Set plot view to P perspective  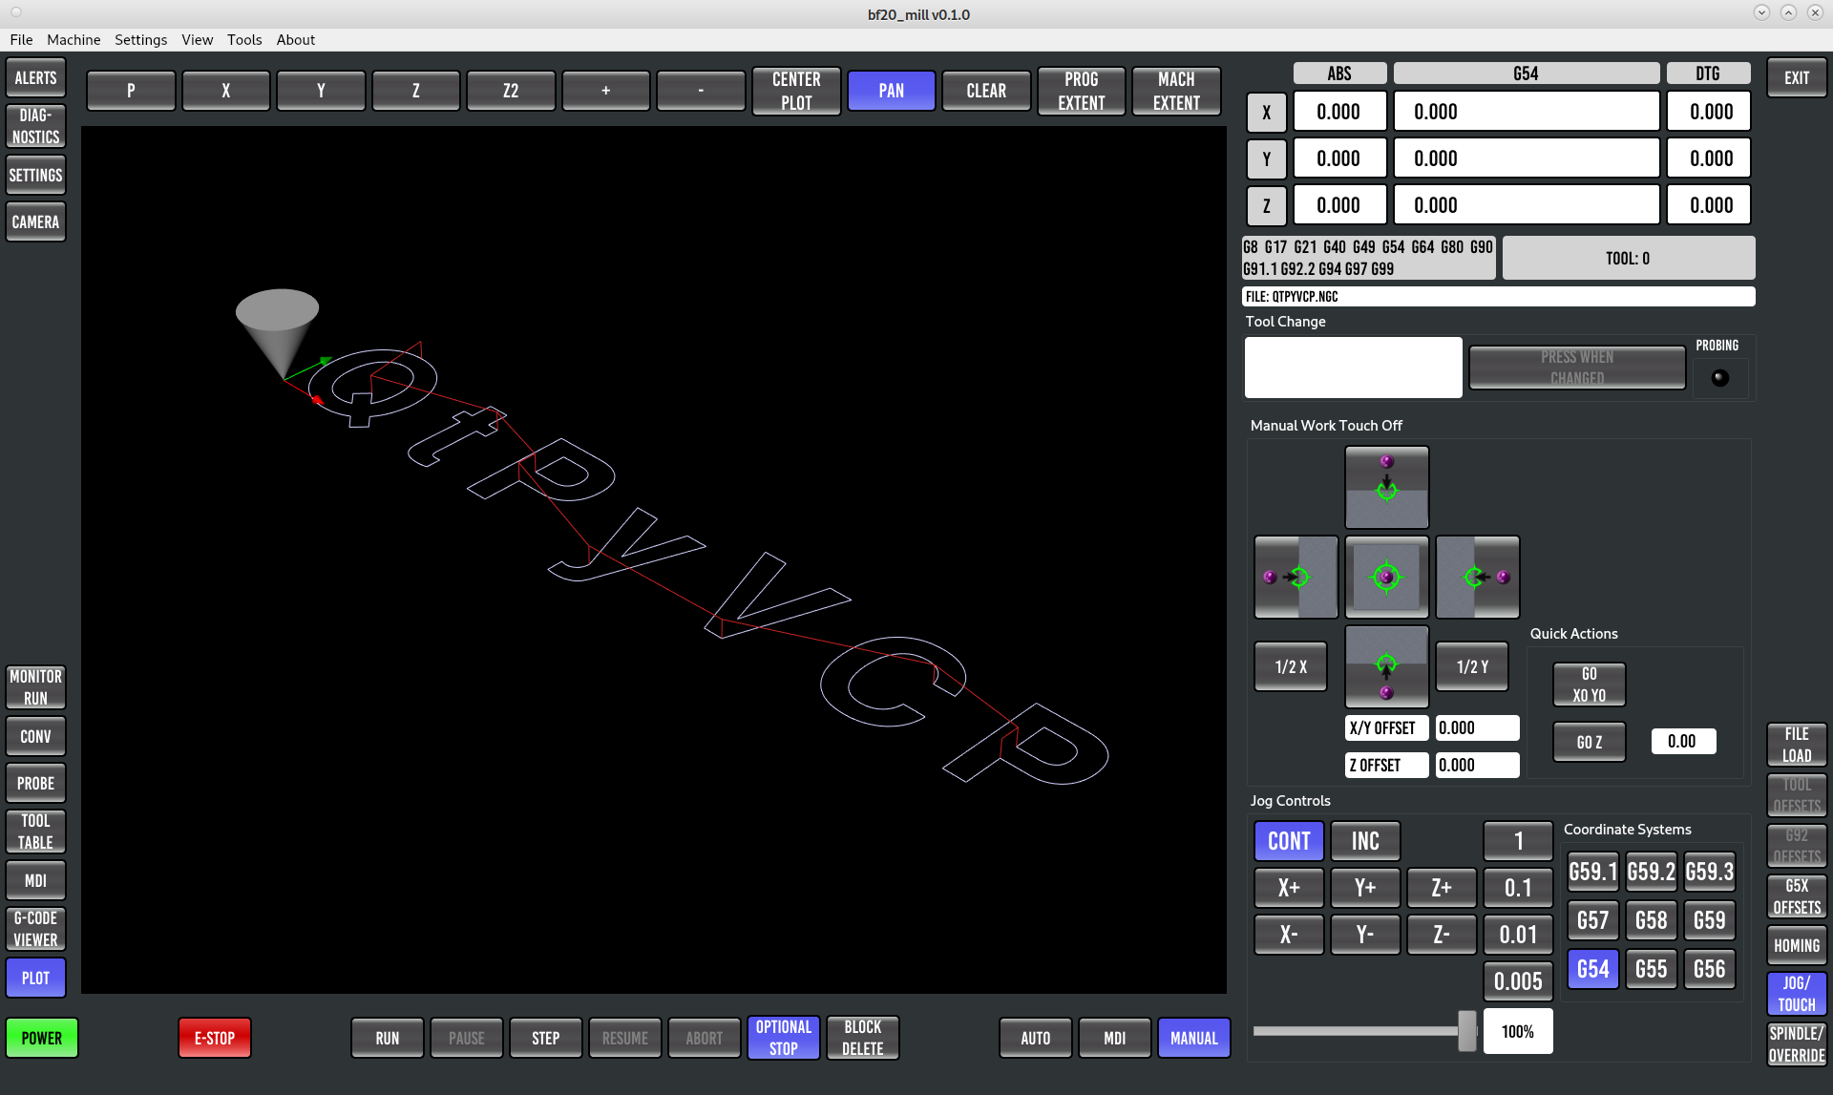pos(131,91)
